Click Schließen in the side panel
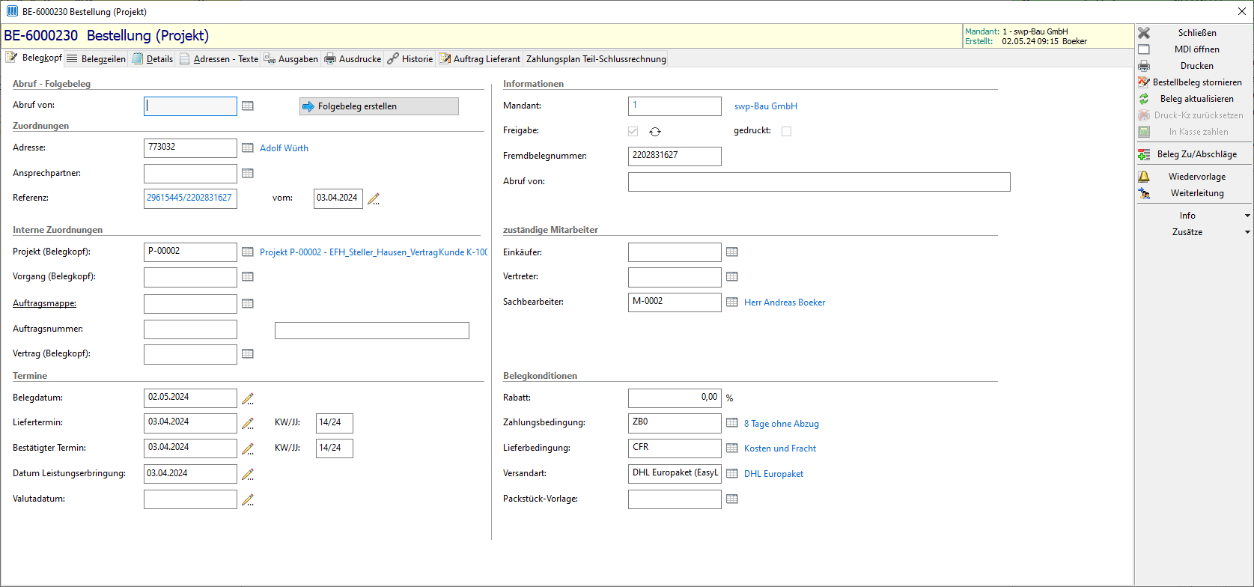1254x587 pixels. tap(1194, 33)
